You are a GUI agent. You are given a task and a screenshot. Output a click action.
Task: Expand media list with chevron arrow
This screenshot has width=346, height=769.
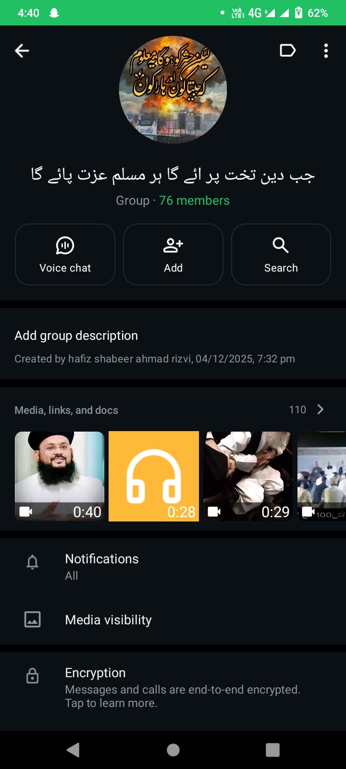tap(321, 409)
